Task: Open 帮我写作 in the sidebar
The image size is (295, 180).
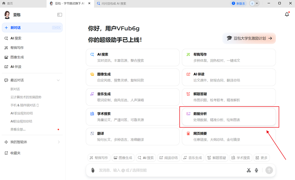Action: pos(32,48)
